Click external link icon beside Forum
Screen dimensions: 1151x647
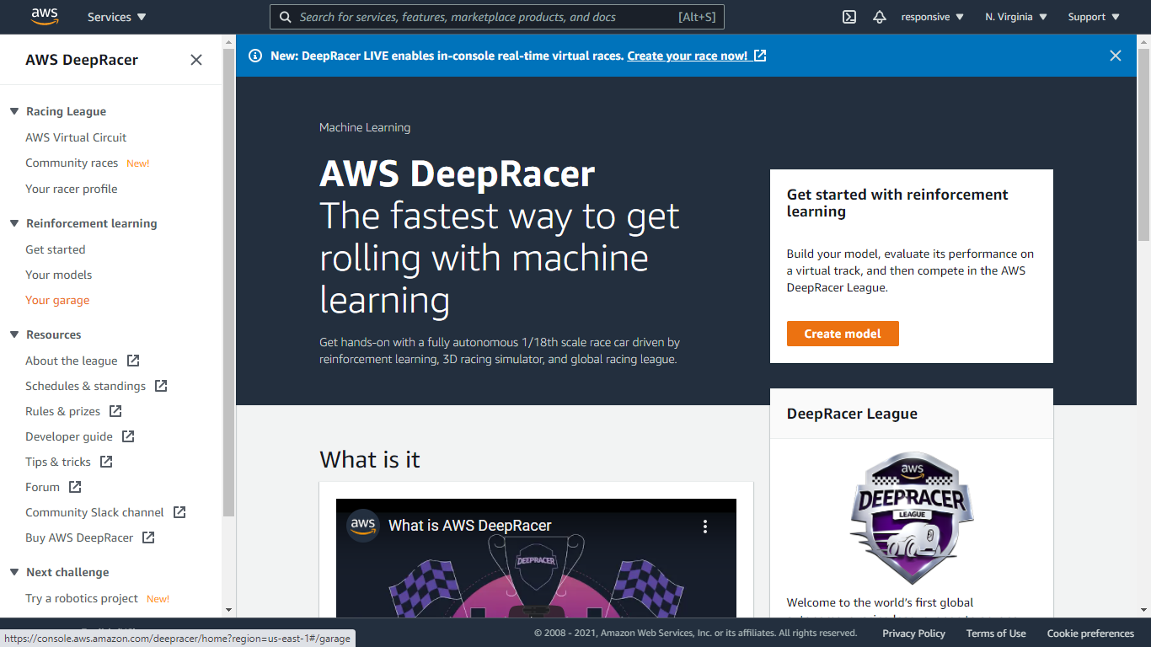tap(75, 487)
